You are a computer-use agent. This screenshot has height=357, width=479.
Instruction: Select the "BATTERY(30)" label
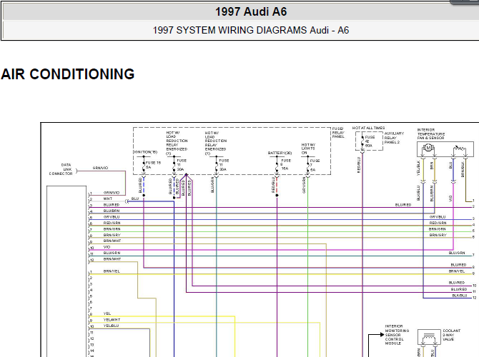pos(280,153)
